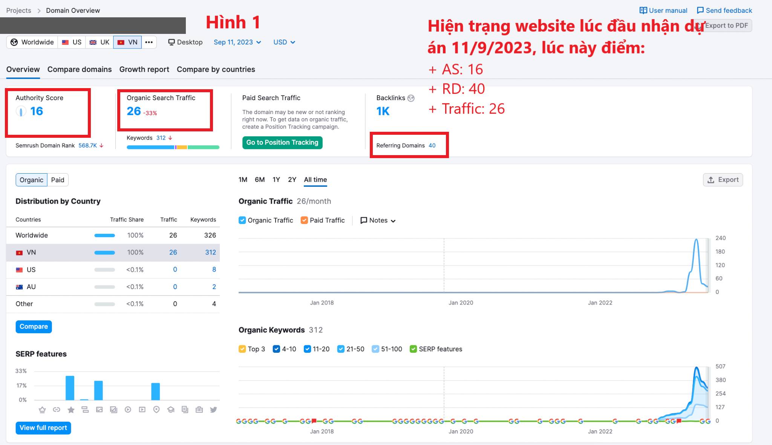This screenshot has width=772, height=445.
Task: Open the three-dots more countries menu
Action: [x=149, y=42]
